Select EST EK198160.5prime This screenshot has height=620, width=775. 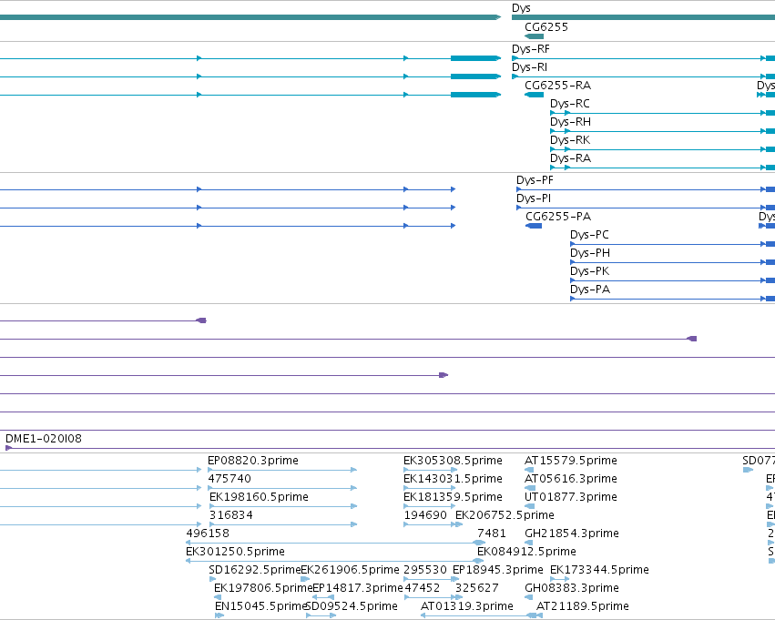(x=259, y=497)
